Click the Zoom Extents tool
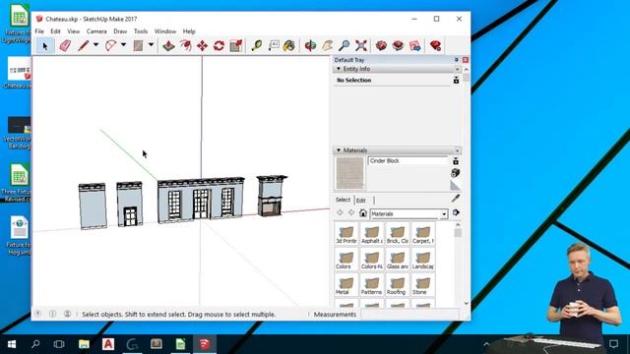 [361, 46]
